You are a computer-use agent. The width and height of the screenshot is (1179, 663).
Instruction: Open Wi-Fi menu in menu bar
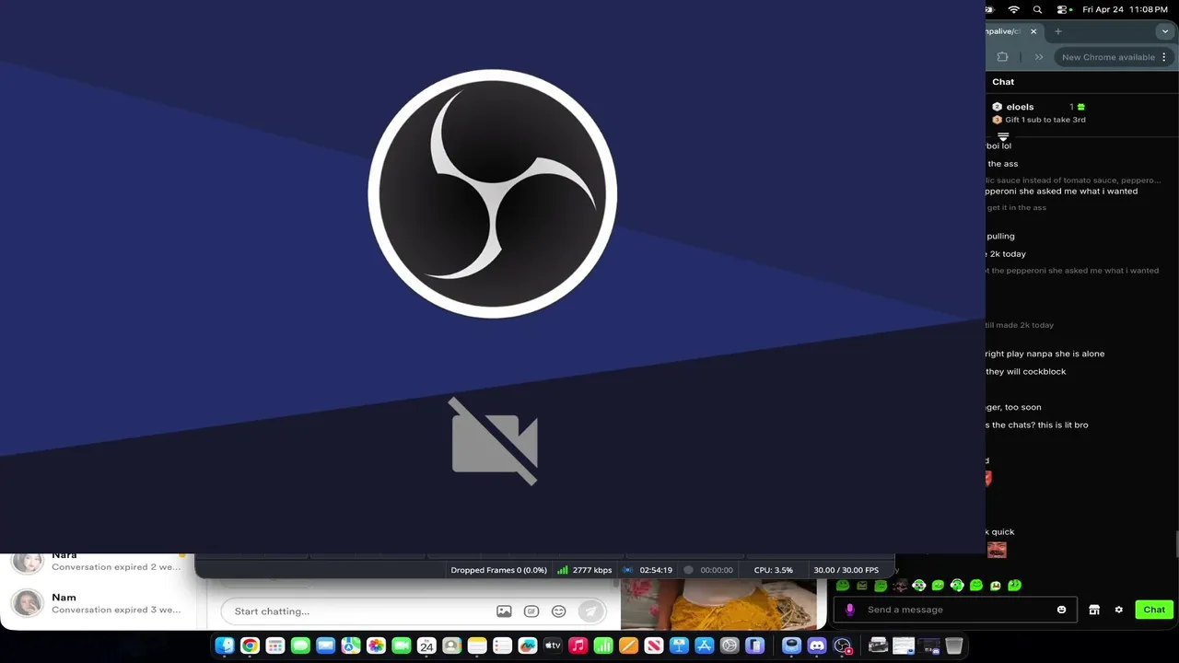click(x=1014, y=9)
